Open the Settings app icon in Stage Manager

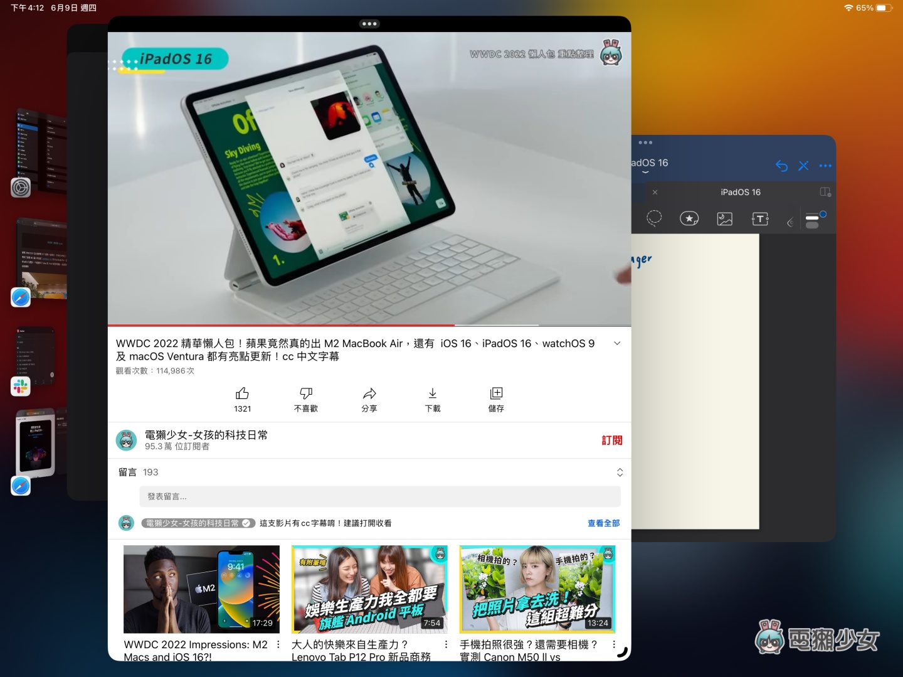point(21,188)
